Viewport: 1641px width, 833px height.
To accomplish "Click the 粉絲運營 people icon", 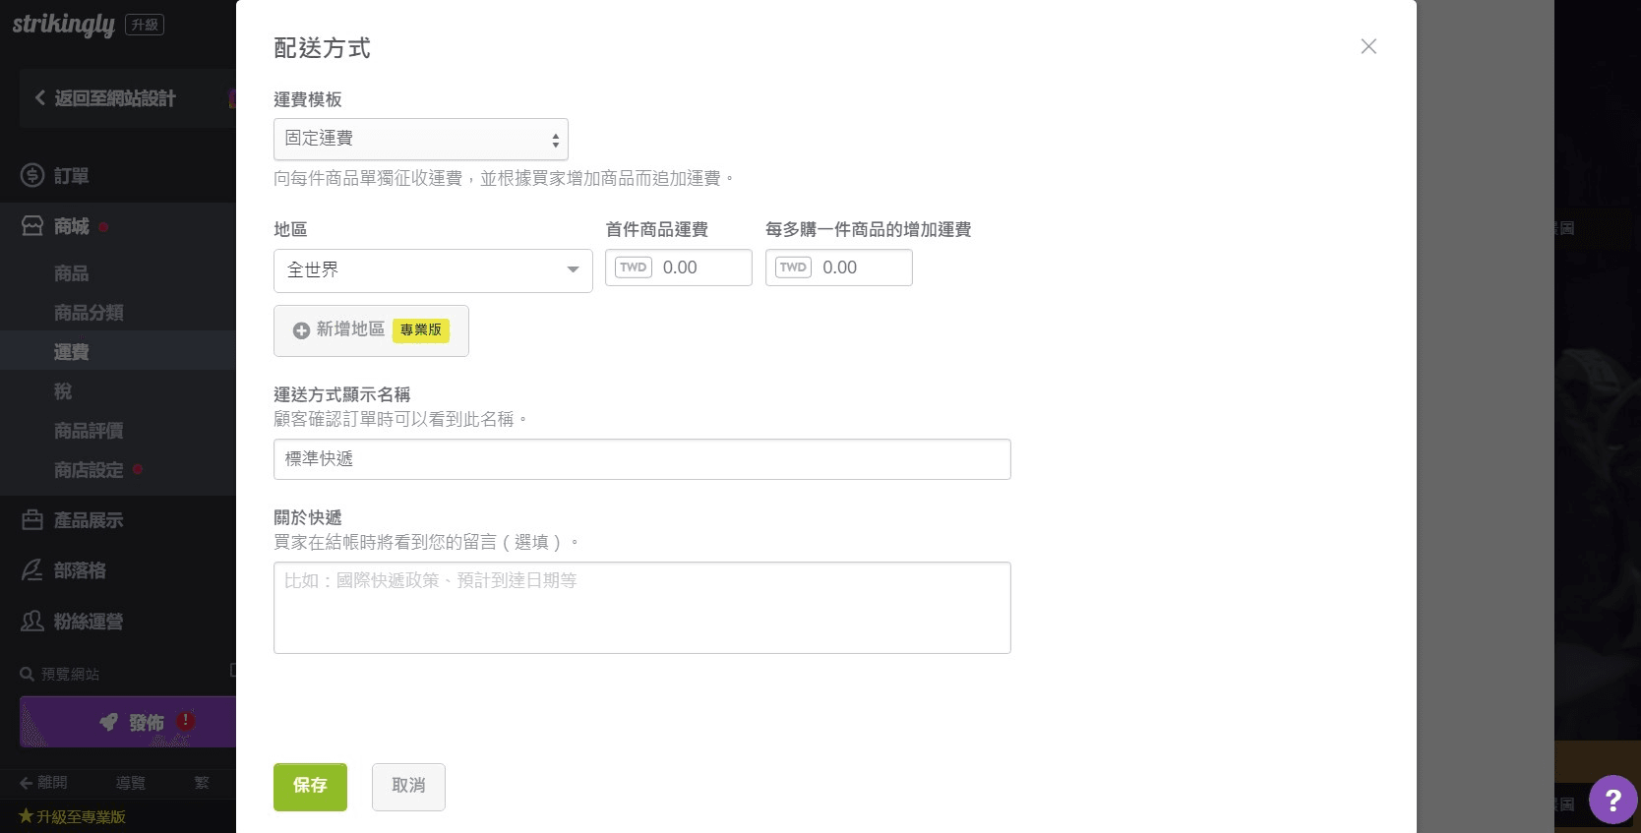I will 32,622.
